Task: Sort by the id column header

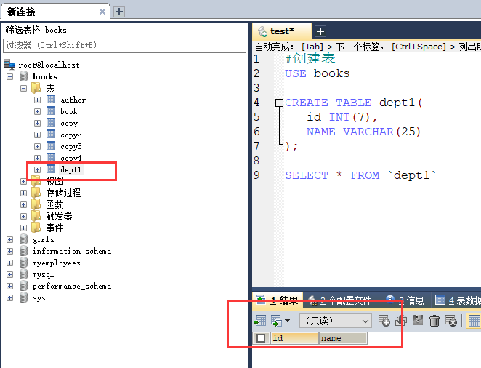Action: (x=294, y=338)
